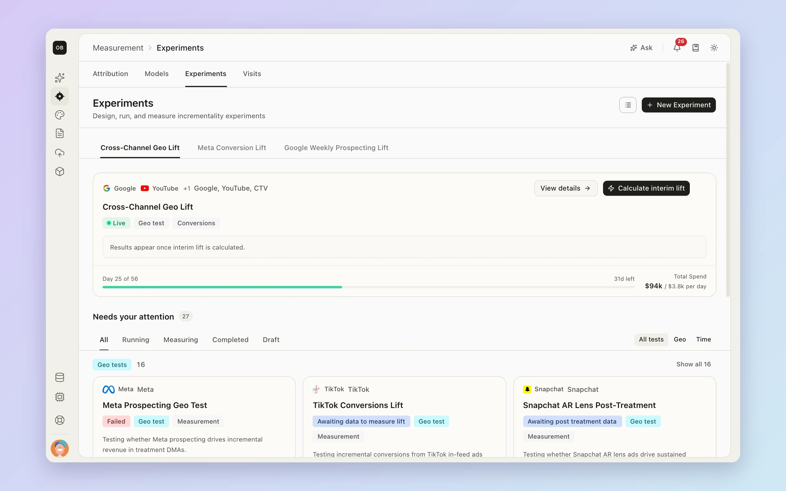Select the Time test type toggle

tap(703, 340)
